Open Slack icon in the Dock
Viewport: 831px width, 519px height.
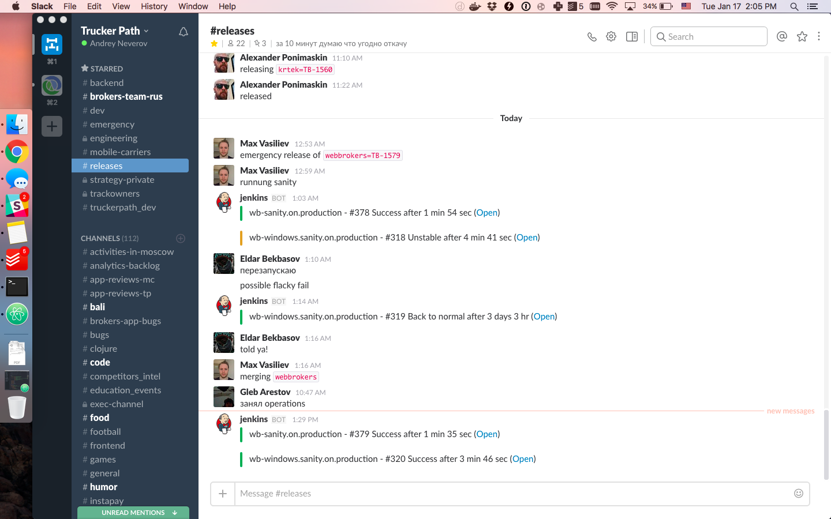(17, 206)
